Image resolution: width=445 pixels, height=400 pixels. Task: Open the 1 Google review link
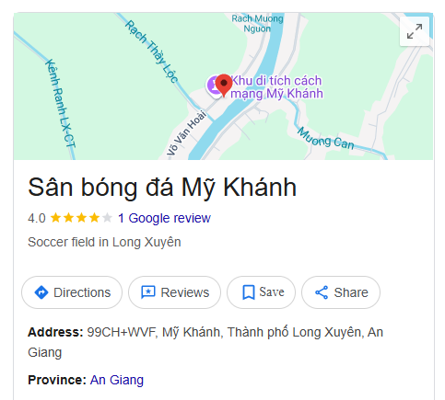point(164,218)
